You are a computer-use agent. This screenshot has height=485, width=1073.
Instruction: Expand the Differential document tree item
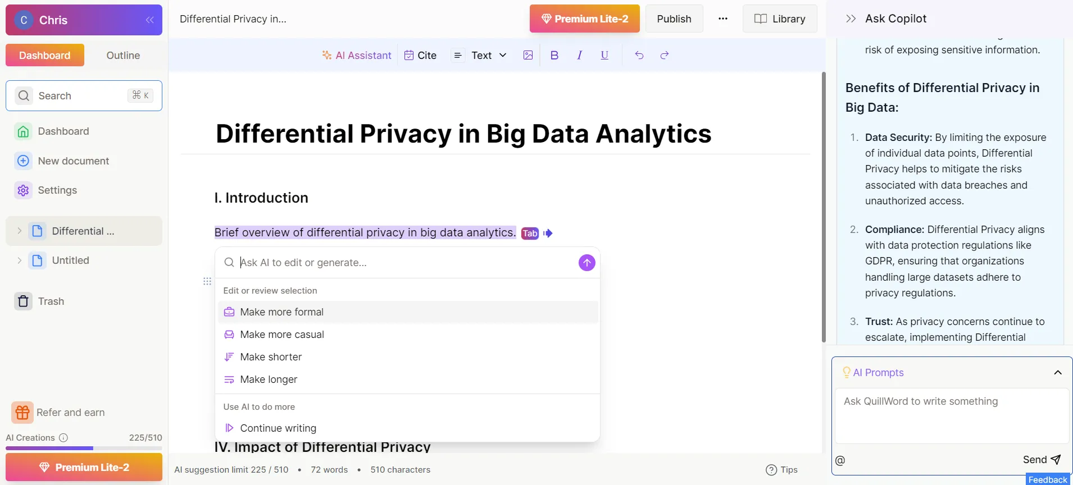pos(20,231)
